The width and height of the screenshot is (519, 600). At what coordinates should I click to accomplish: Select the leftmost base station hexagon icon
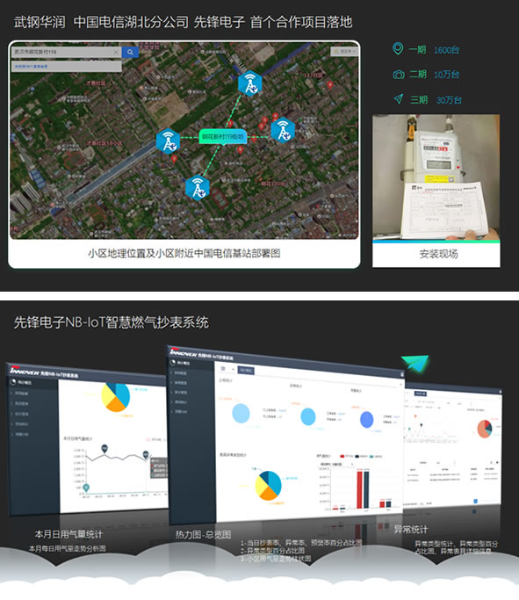pyautogui.click(x=168, y=141)
